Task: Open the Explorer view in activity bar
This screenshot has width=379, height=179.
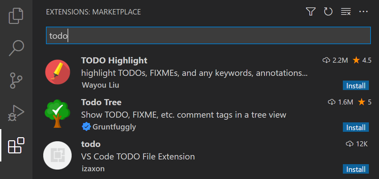Action: point(16,16)
